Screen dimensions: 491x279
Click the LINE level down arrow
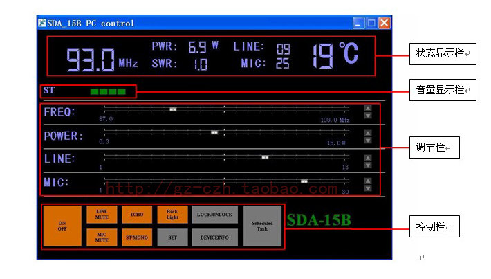coord(368,165)
